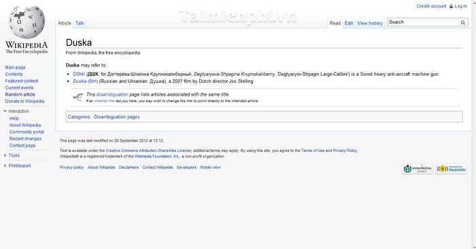Open the View history tab
Screen dimensions: 476x249
pyautogui.click(x=370, y=23)
